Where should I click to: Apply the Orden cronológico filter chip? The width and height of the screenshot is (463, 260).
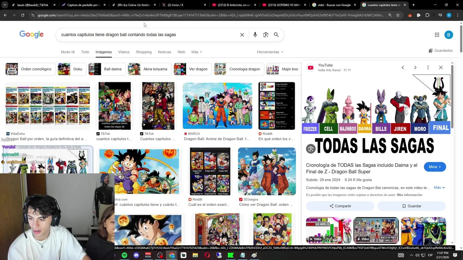pyautogui.click(x=30, y=69)
